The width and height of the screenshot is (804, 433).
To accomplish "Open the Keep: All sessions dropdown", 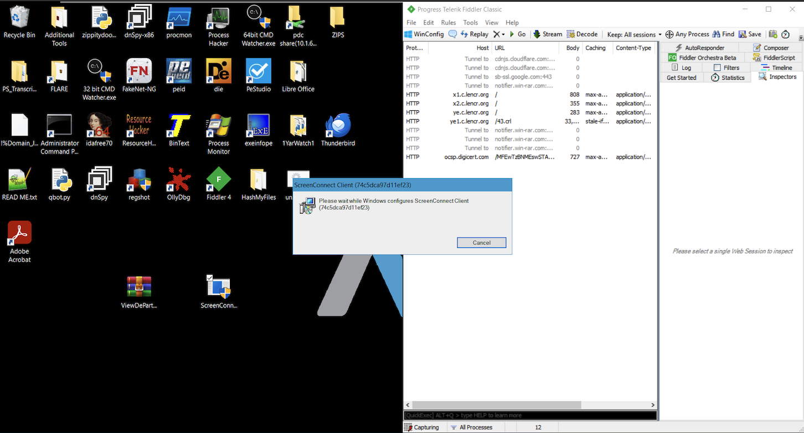I will pyautogui.click(x=634, y=34).
